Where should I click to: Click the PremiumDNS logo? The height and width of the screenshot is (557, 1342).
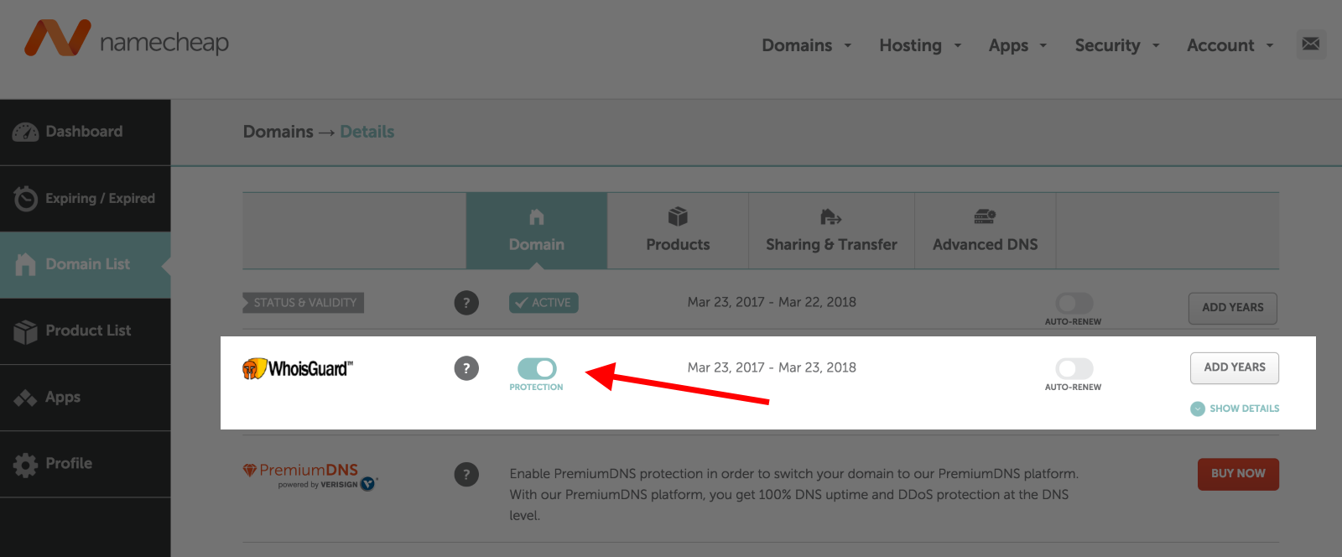coord(310,476)
